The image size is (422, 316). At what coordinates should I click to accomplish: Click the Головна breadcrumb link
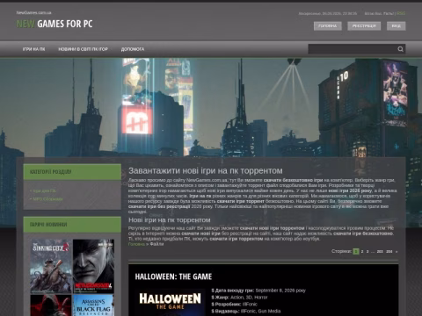click(136, 244)
